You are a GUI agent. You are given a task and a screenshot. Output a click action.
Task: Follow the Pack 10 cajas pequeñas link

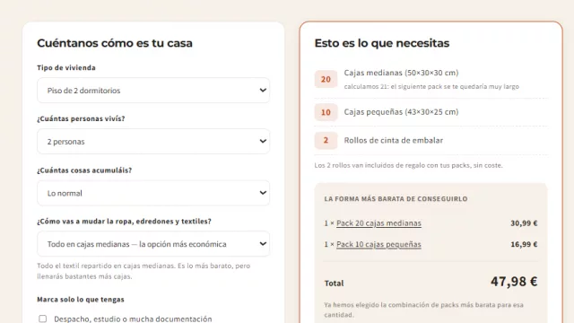378,244
